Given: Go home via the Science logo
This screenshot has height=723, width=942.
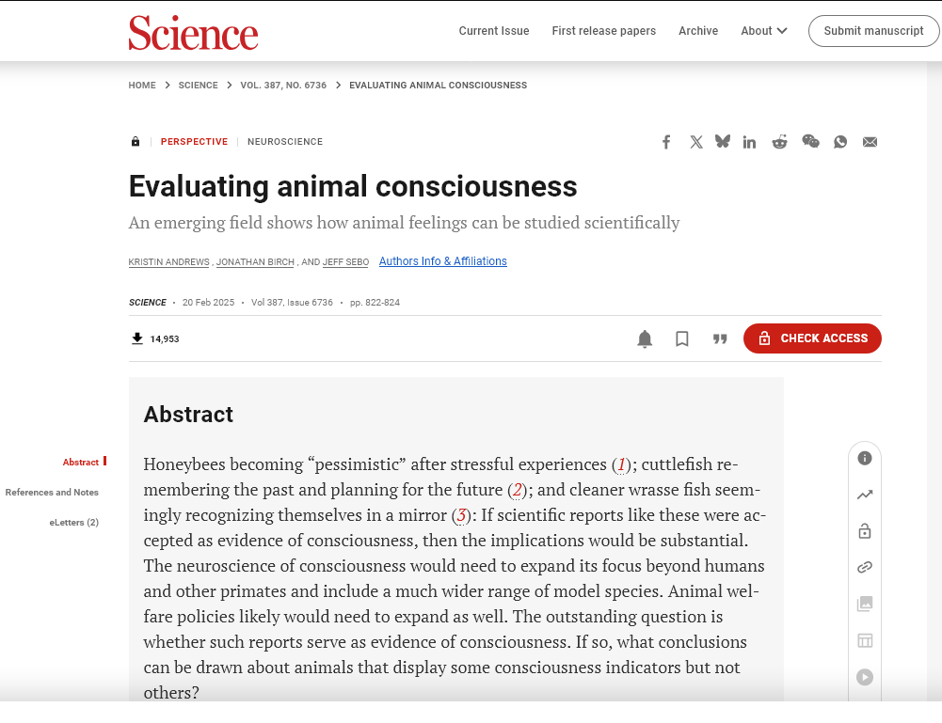Looking at the screenshot, I should [193, 33].
